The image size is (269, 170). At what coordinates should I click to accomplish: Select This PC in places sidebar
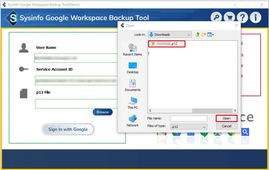point(132,103)
